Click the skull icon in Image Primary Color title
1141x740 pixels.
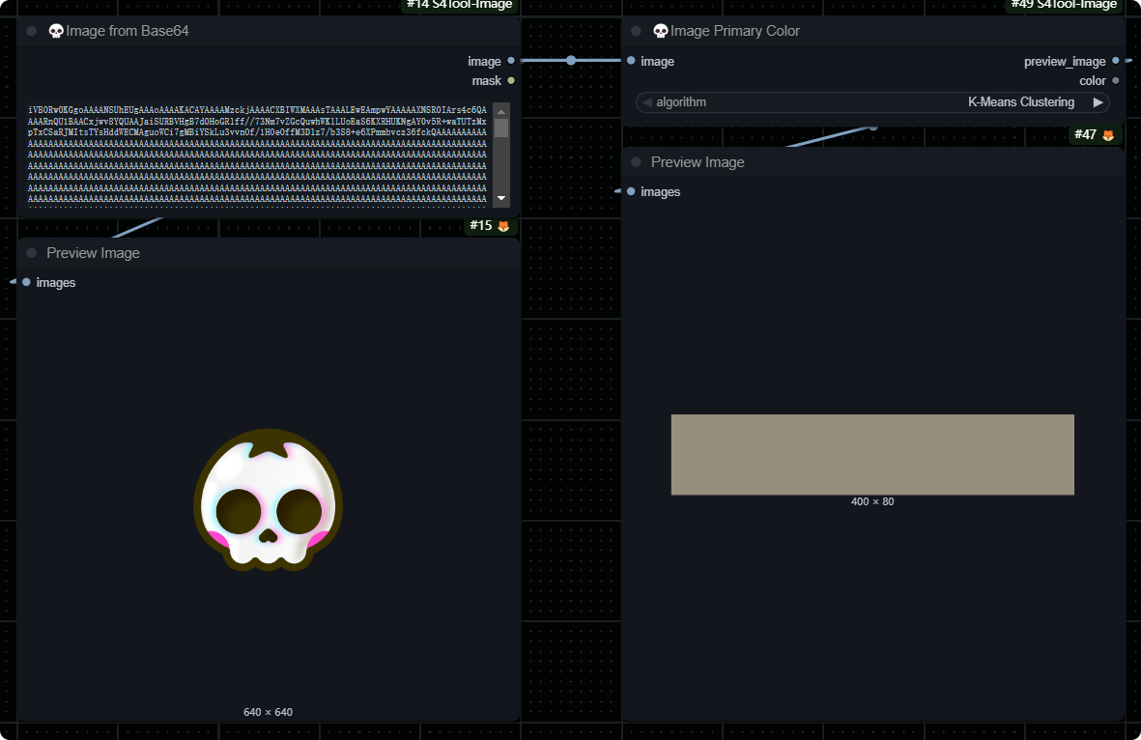point(661,31)
